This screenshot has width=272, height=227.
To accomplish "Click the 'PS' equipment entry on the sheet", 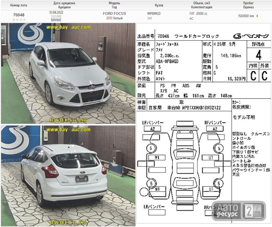I will point(162,86).
